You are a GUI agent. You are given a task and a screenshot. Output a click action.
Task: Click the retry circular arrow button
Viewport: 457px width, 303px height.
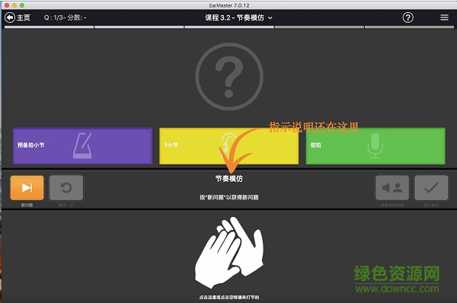click(66, 187)
